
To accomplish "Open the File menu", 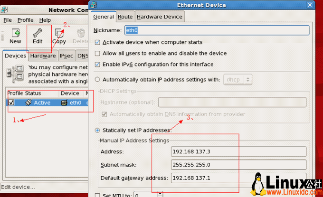I will click(x=8, y=20).
